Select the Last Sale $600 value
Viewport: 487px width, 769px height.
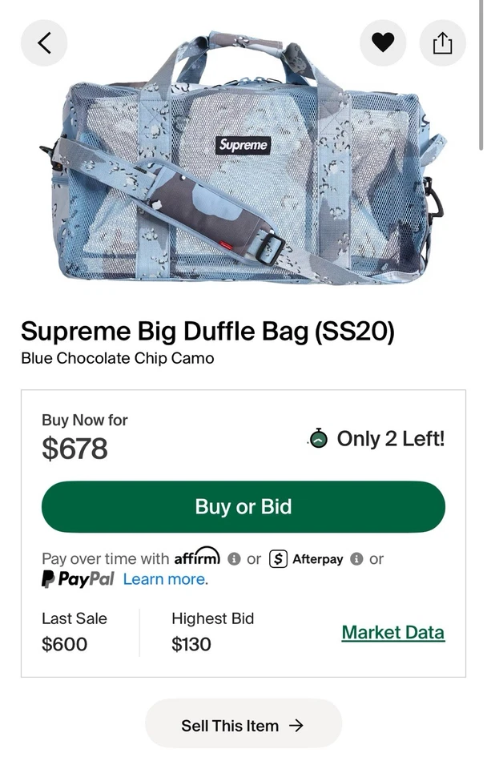[64, 644]
